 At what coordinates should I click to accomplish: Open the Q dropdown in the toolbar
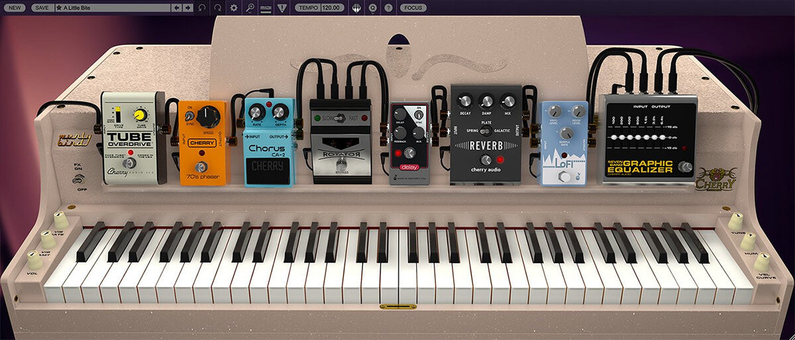[x=373, y=8]
